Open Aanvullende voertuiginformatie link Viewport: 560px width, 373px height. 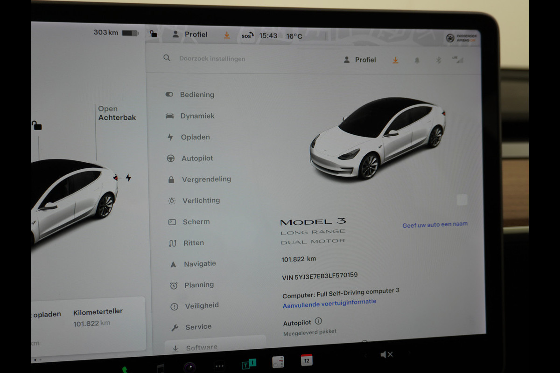click(329, 303)
